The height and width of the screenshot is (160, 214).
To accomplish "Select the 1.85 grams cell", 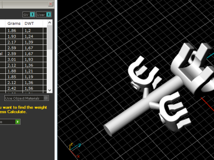I will pyautogui.click(x=14, y=77).
